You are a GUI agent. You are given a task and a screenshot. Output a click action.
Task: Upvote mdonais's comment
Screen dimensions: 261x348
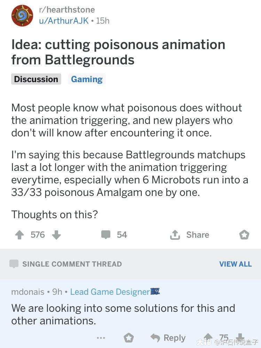click(x=208, y=337)
